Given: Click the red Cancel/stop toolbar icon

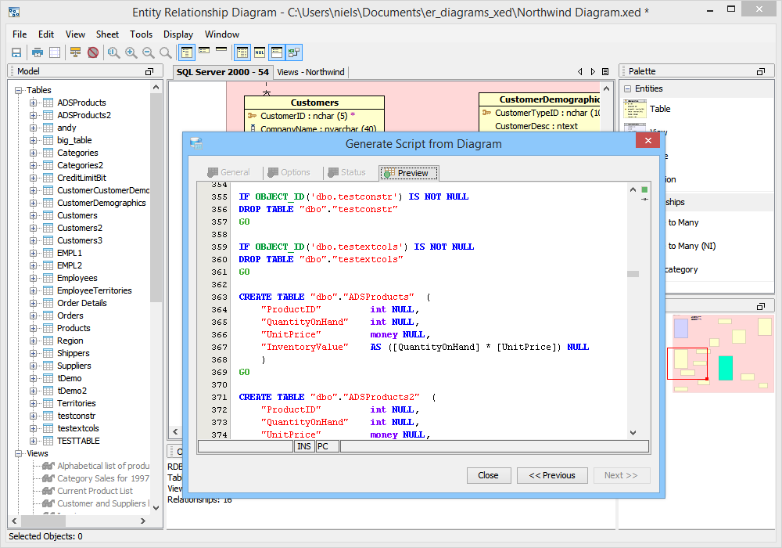Looking at the screenshot, I should (93, 52).
